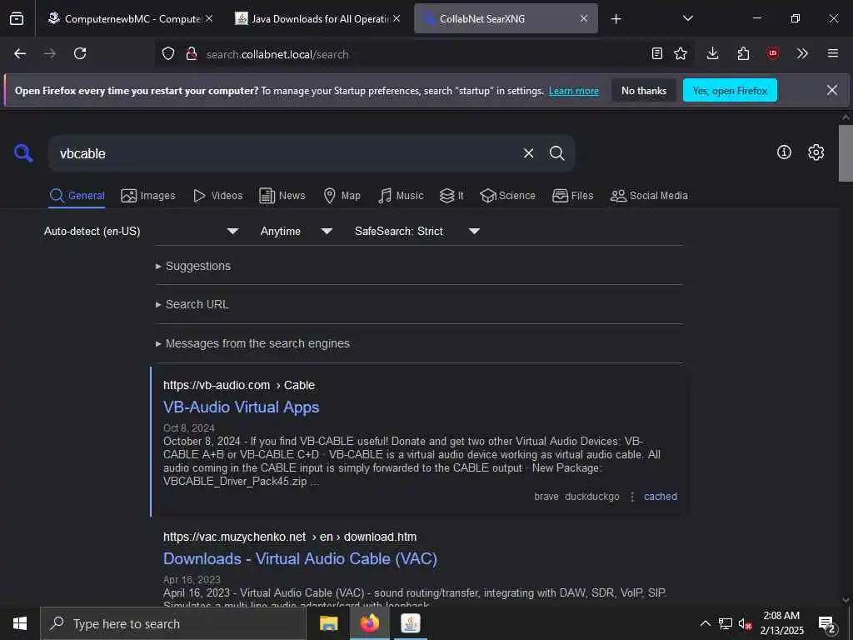Image resolution: width=853 pixels, height=640 pixels.
Task: Open the Learn more link
Action: tap(573, 91)
